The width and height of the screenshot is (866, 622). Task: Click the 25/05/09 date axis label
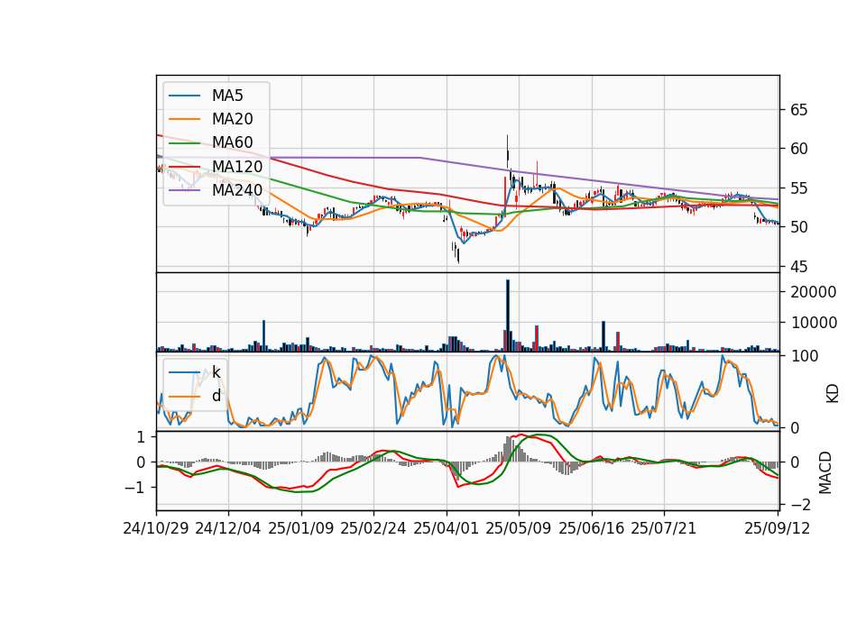pos(519,528)
